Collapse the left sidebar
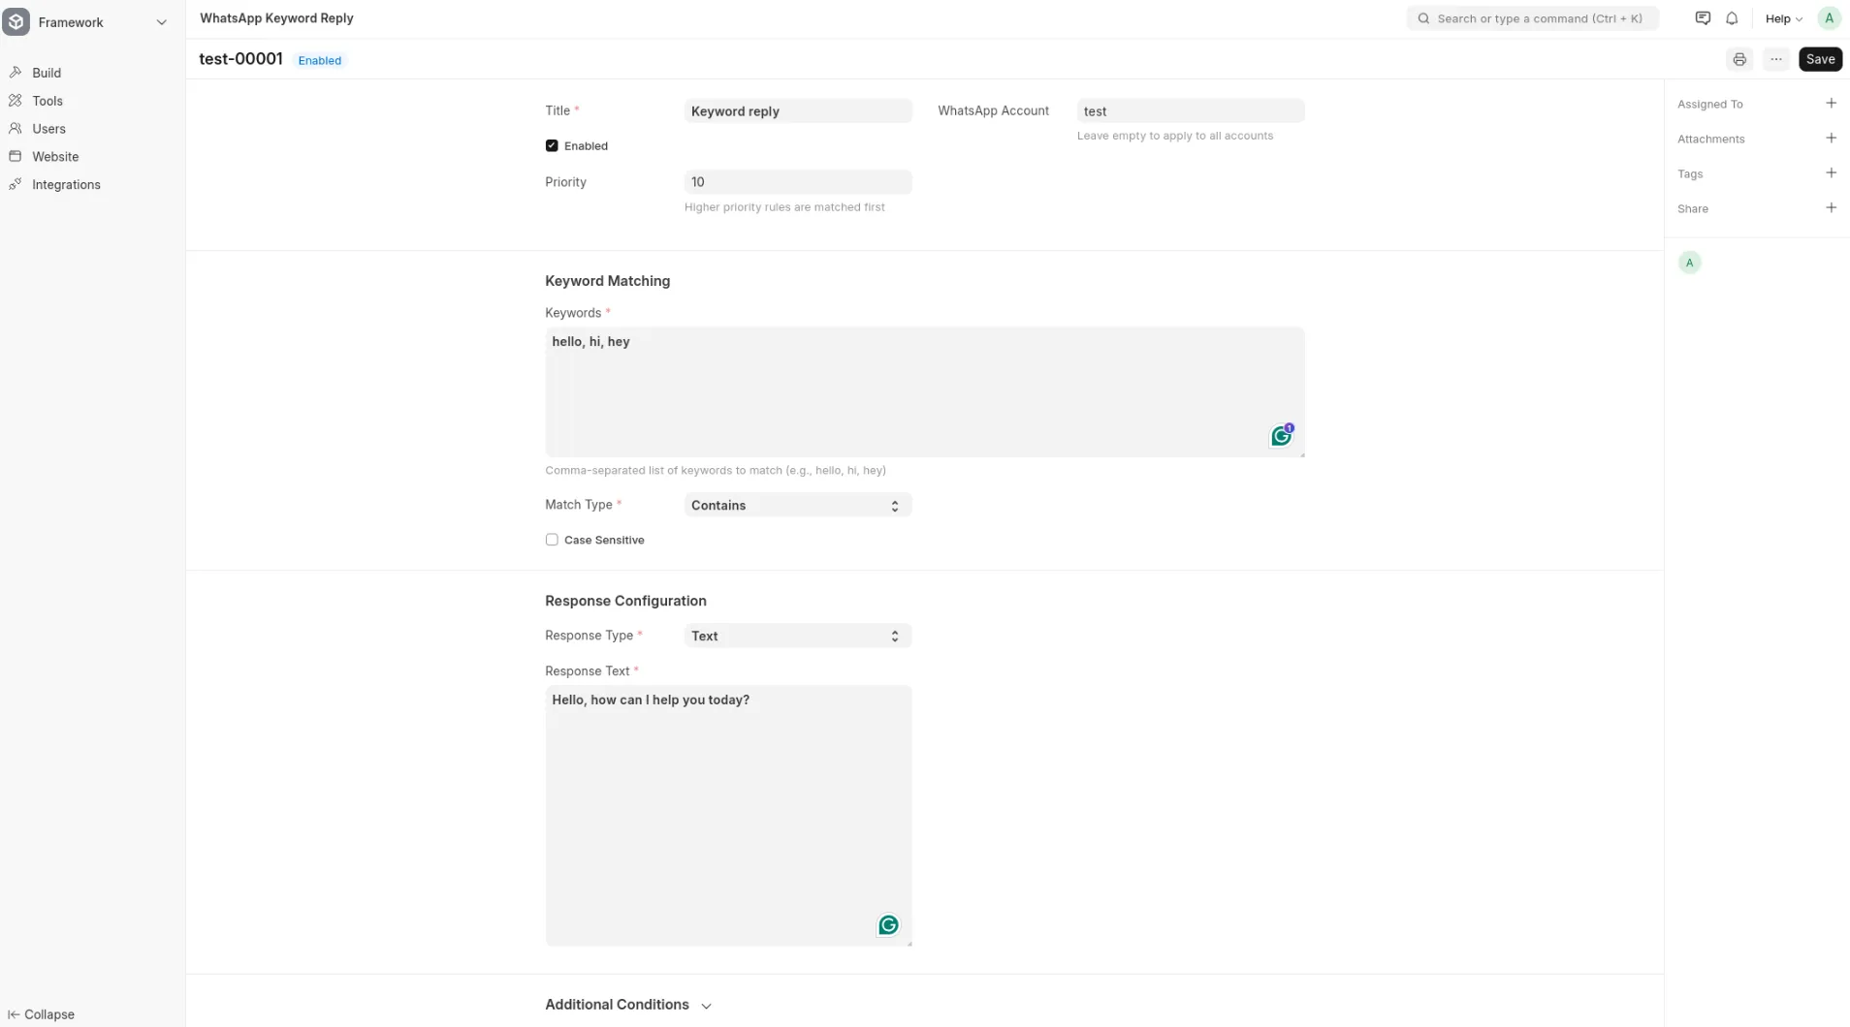The width and height of the screenshot is (1850, 1027). [x=41, y=1014]
